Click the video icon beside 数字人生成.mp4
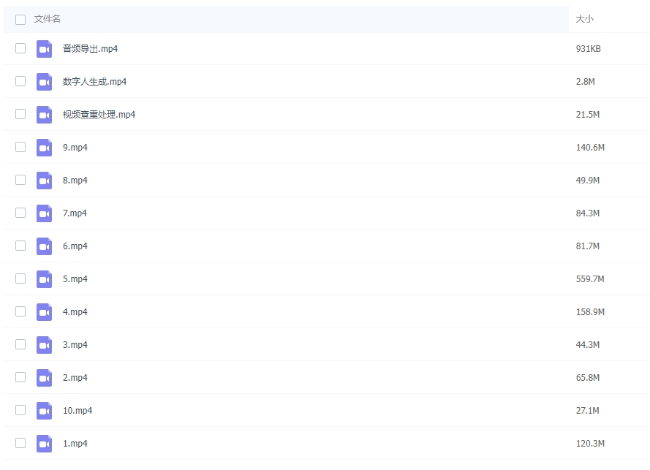Image resolution: width=650 pixels, height=470 pixels. click(x=44, y=82)
